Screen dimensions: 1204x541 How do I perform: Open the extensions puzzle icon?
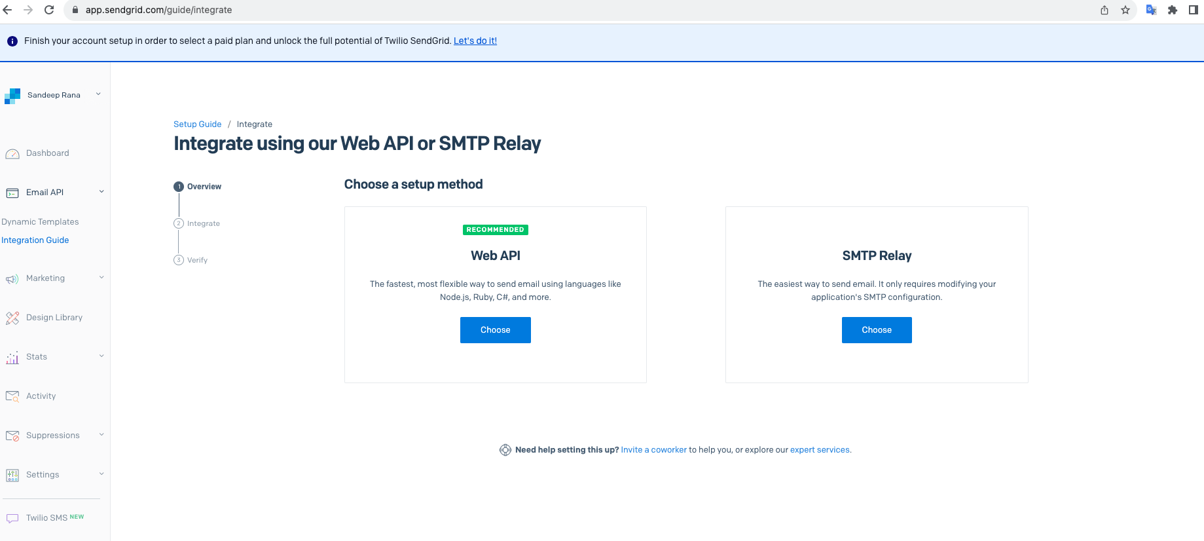[1173, 10]
